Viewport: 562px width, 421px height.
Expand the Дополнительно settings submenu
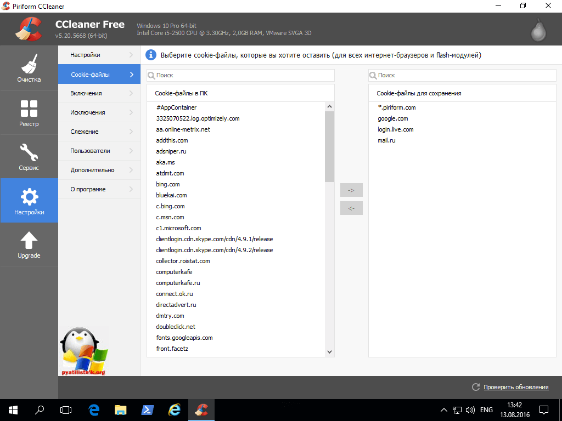(99, 170)
